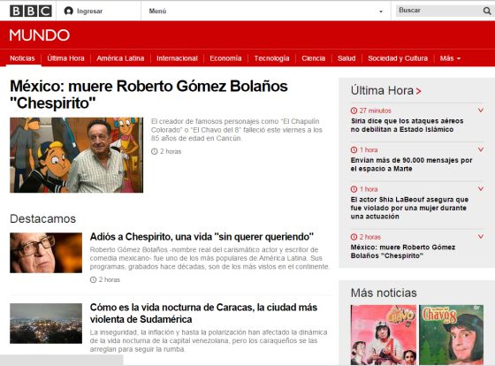Image resolution: width=495 pixels, height=366 pixels.
Task: Click the lead photo of Chespirito with cartoon
Action: pyautogui.click(x=76, y=155)
